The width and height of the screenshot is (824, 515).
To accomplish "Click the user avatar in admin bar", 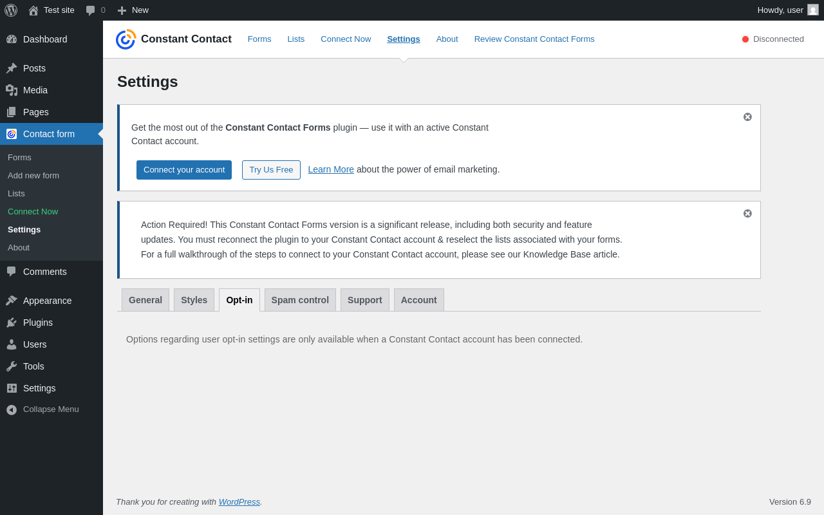I will [x=813, y=10].
